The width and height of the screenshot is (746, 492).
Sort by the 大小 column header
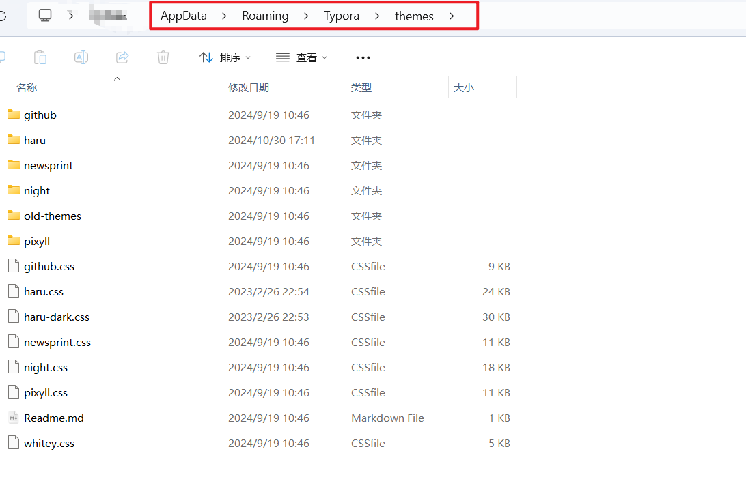(x=464, y=87)
